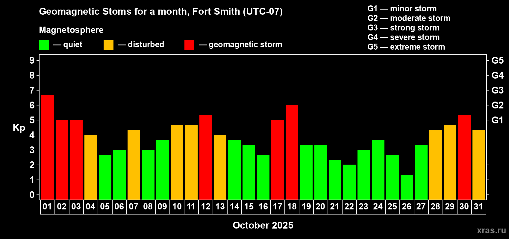
Task: Click the red geomagnetic storm legend swatch
Action: click(x=189, y=45)
